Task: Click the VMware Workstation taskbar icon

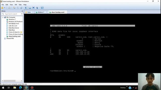Action: [x=26, y=88]
